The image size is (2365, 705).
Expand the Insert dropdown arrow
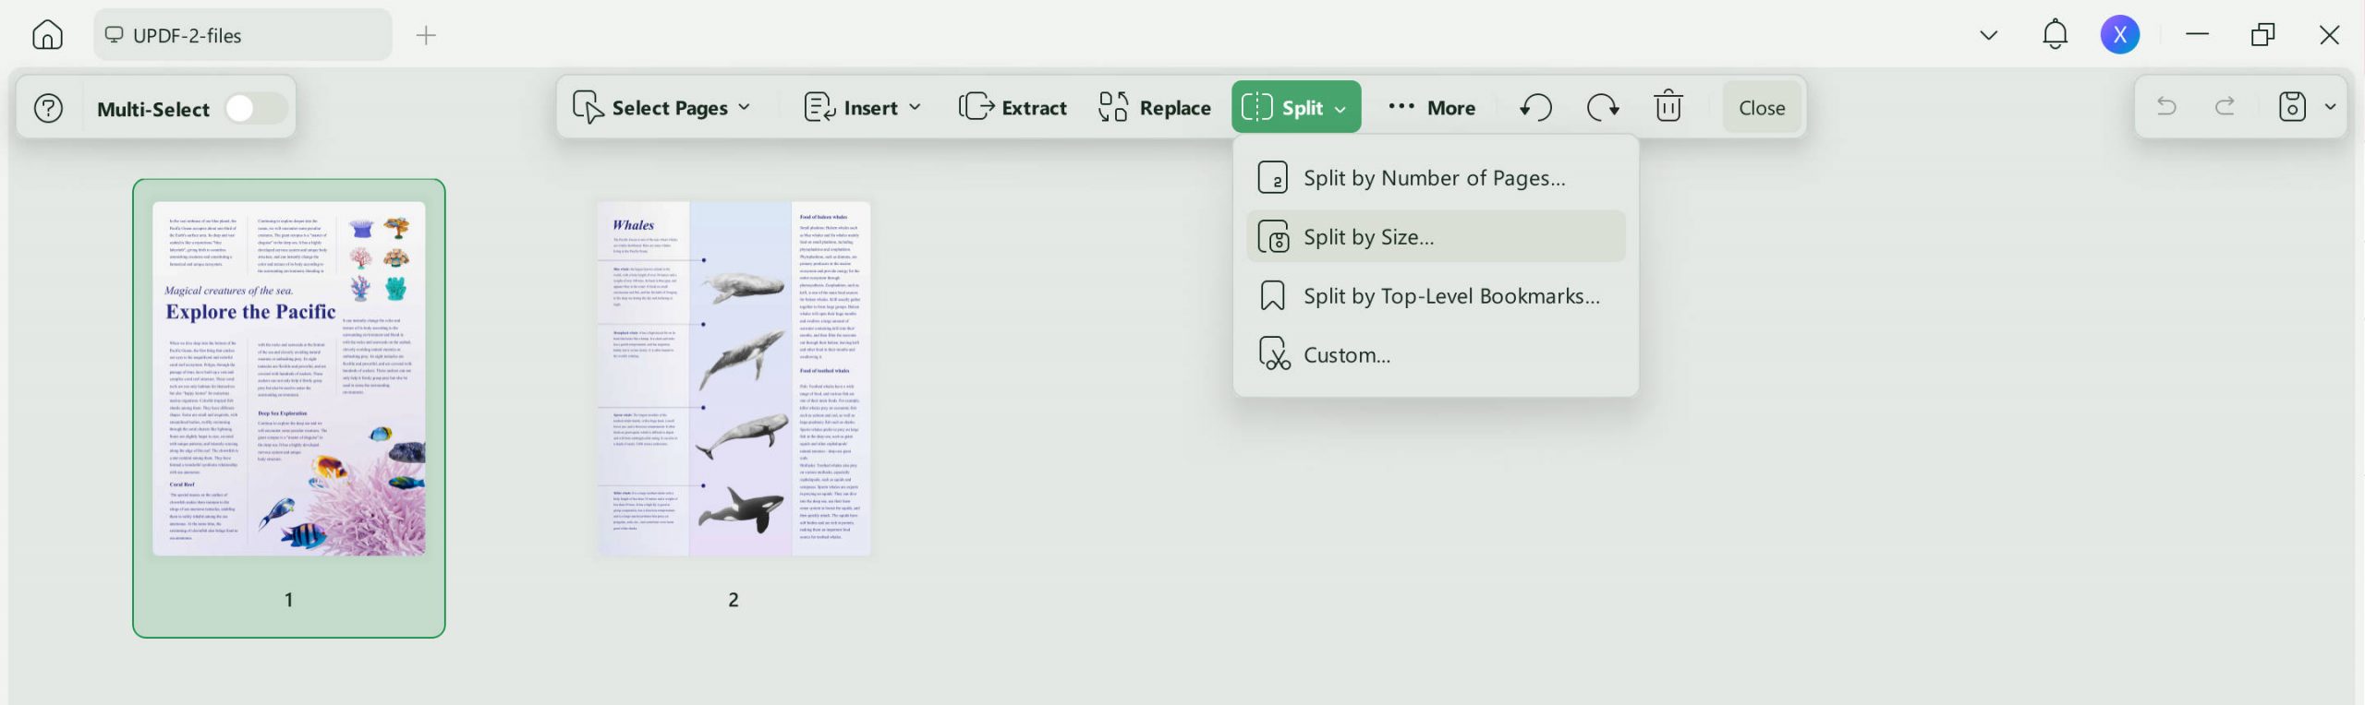point(916,108)
